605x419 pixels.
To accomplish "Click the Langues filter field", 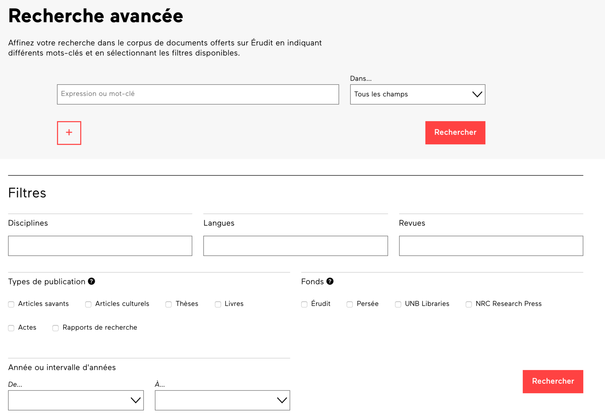I will [295, 246].
